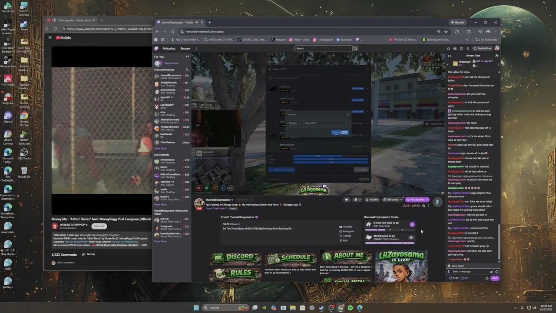556x313 pixels.
Task: Open the three-dot menu beside Browse
Action: 197,49
